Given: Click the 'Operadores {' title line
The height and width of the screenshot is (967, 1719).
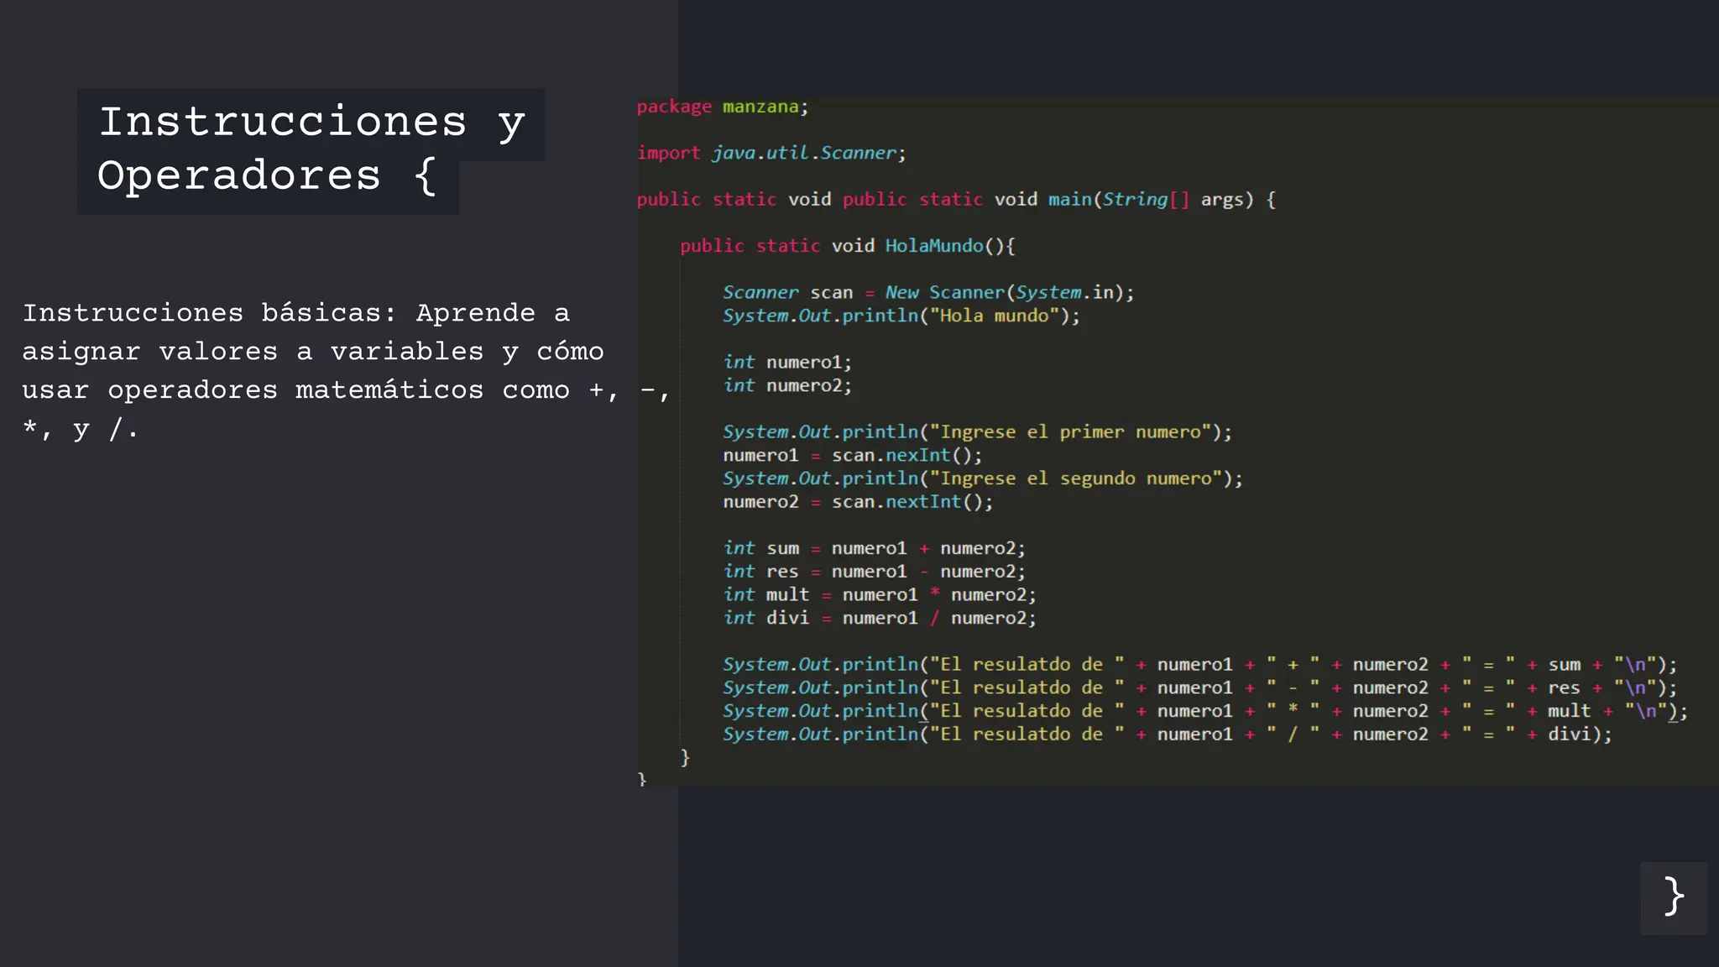Looking at the screenshot, I should (267, 177).
